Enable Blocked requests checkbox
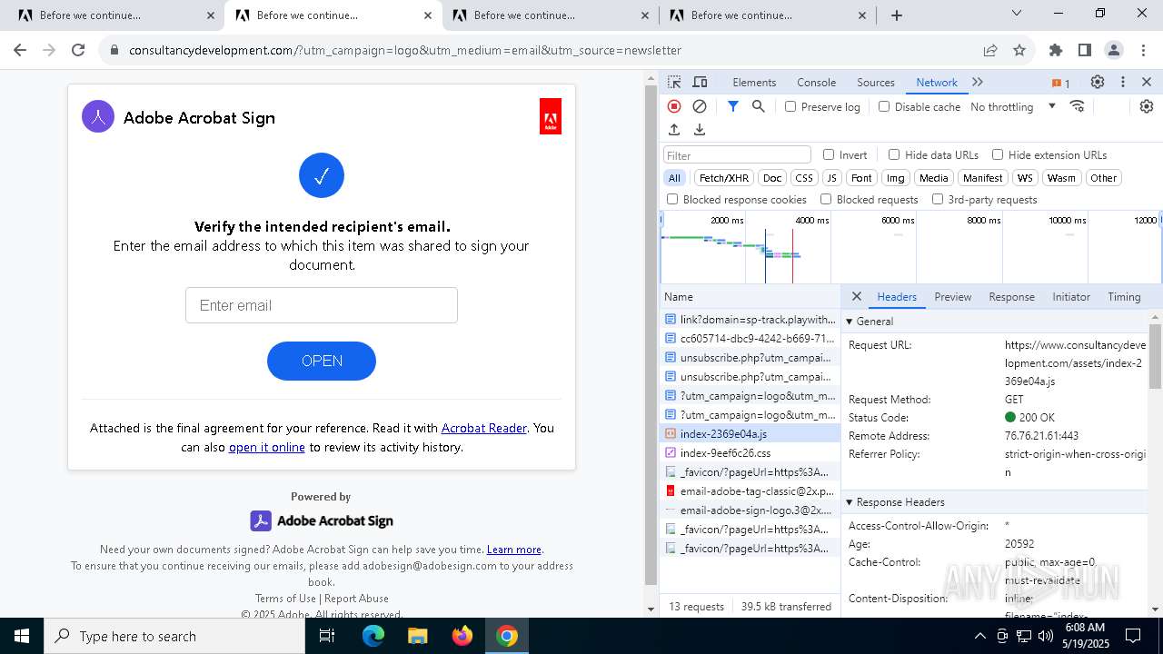This screenshot has height=654, width=1163. 826,199
